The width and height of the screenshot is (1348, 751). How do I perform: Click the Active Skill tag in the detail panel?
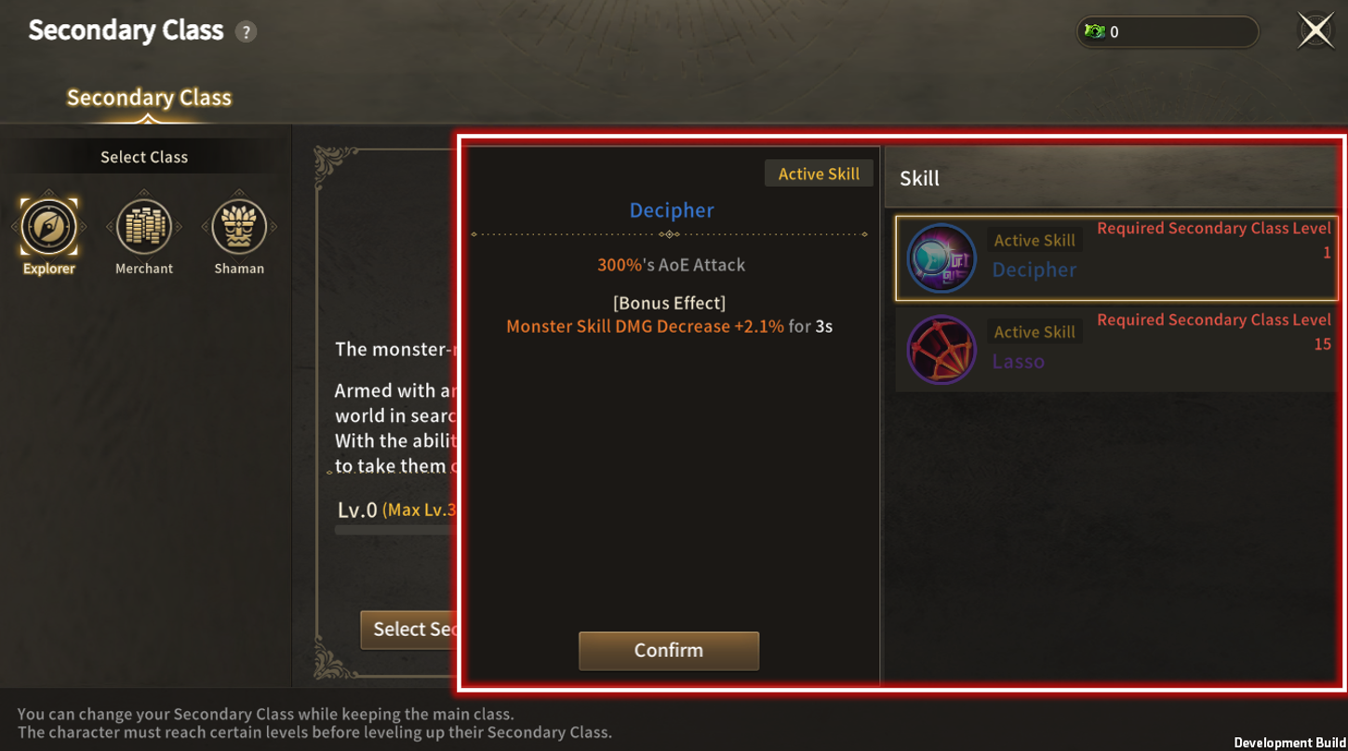819,174
